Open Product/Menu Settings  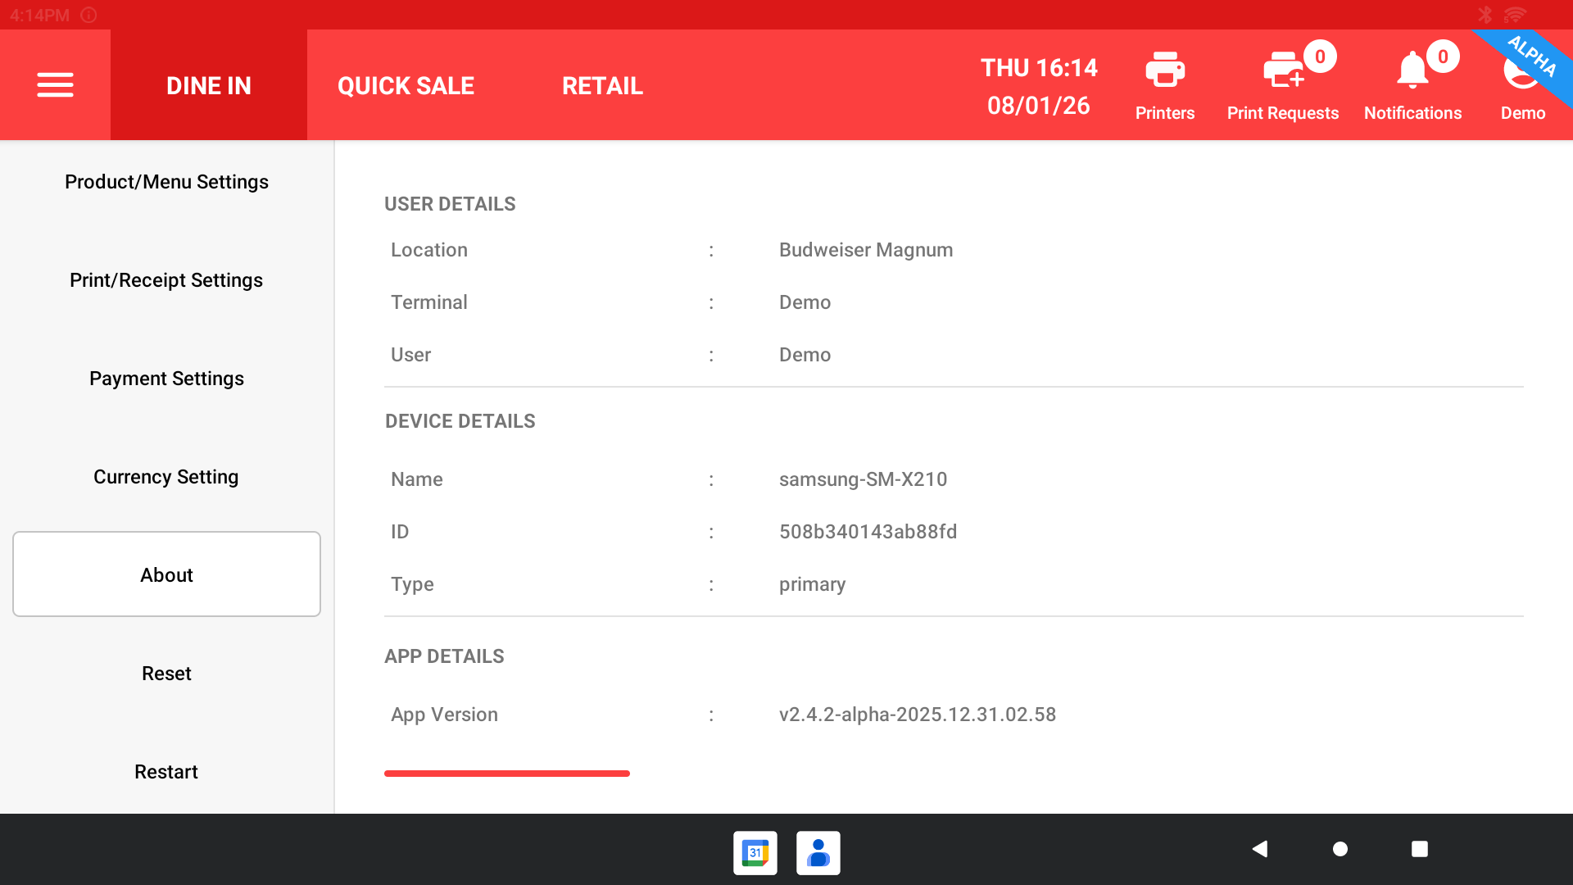coord(166,182)
